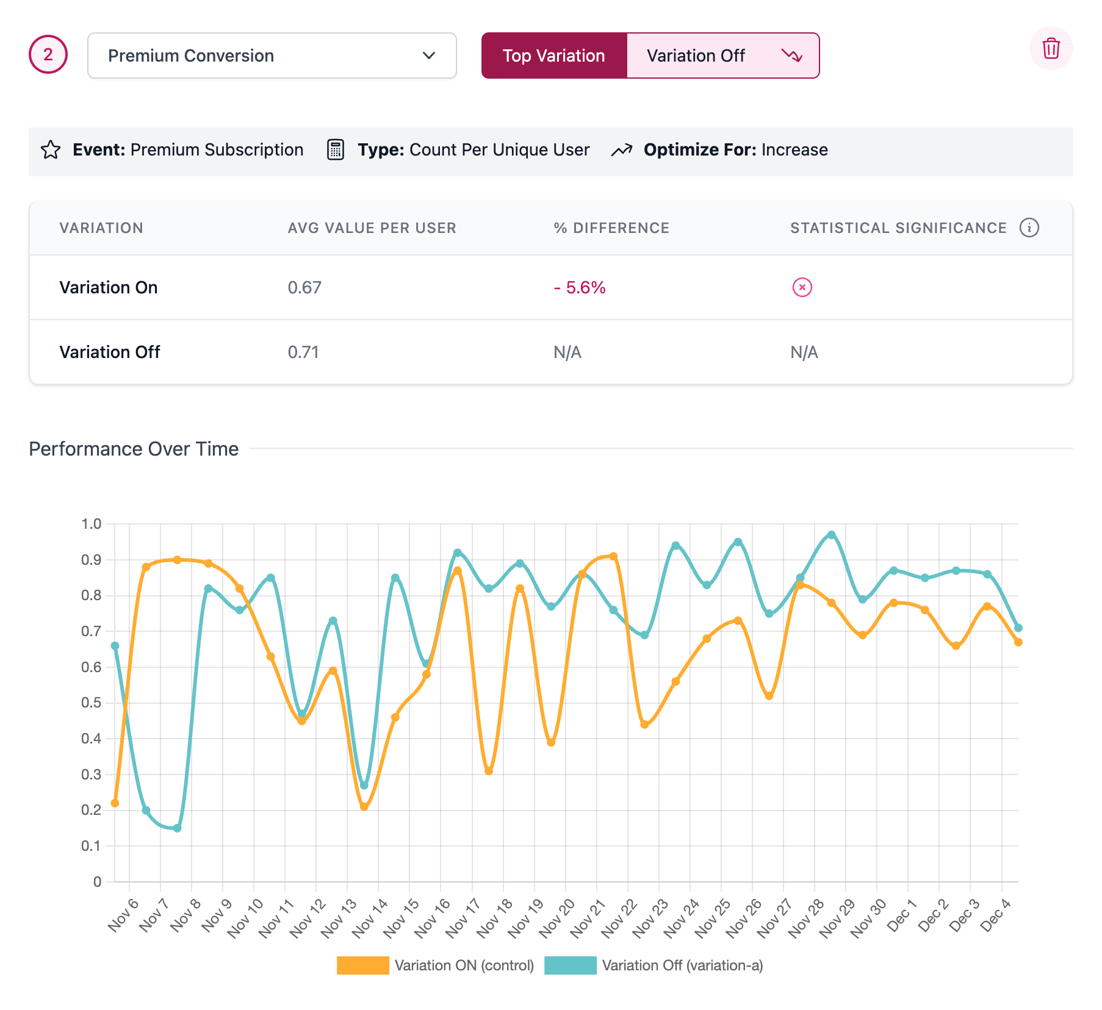1102x1010 pixels.
Task: Switch to the Top Variation view
Action: coord(553,56)
